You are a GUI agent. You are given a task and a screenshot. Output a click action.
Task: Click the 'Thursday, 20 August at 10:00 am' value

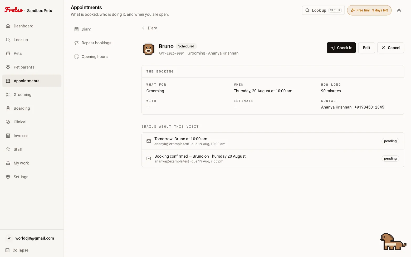(263, 91)
